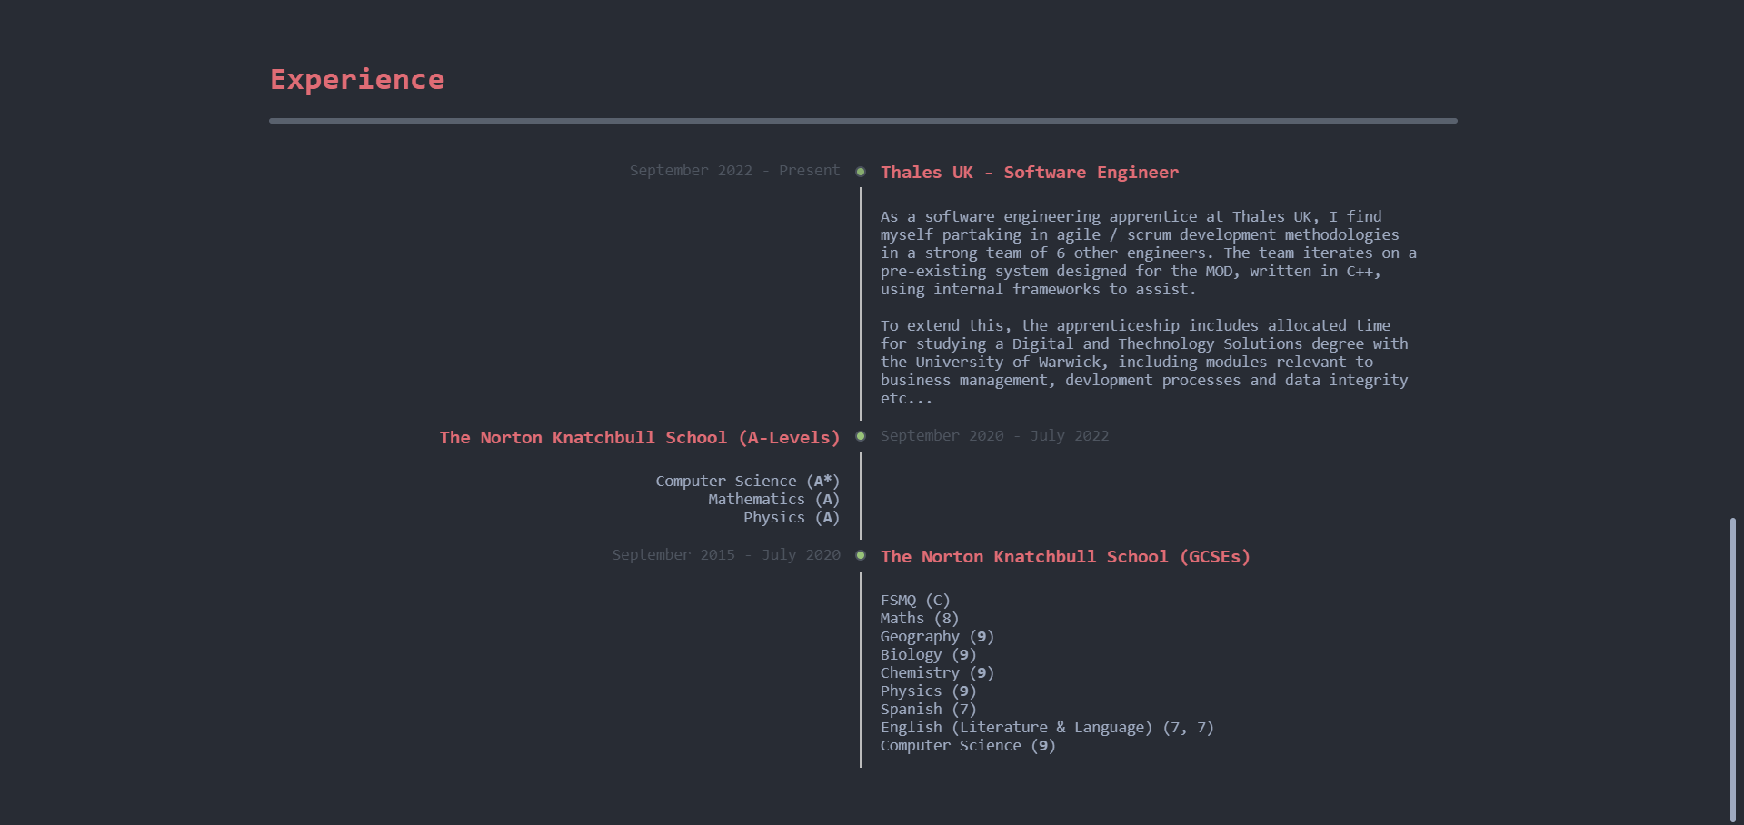Screen dimensions: 1744x825
Task: Click the Experience section heading
Action: (357, 80)
